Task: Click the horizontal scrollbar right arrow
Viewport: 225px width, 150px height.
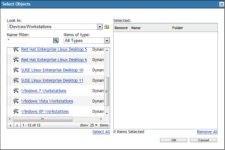Action: [101, 119]
